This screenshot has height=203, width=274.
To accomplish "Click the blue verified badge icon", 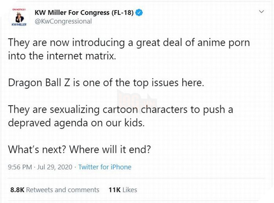I will click(x=139, y=13).
